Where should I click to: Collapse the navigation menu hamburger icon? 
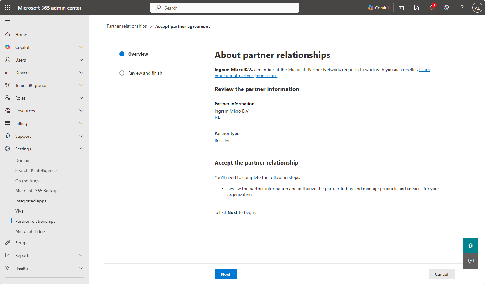pyautogui.click(x=8, y=22)
